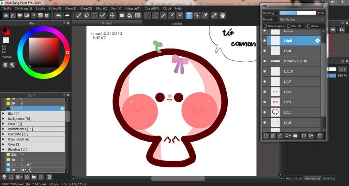Hide layer Lớp10
Image resolution: width=349 pixels, height=186 pixels.
click(x=264, y=71)
